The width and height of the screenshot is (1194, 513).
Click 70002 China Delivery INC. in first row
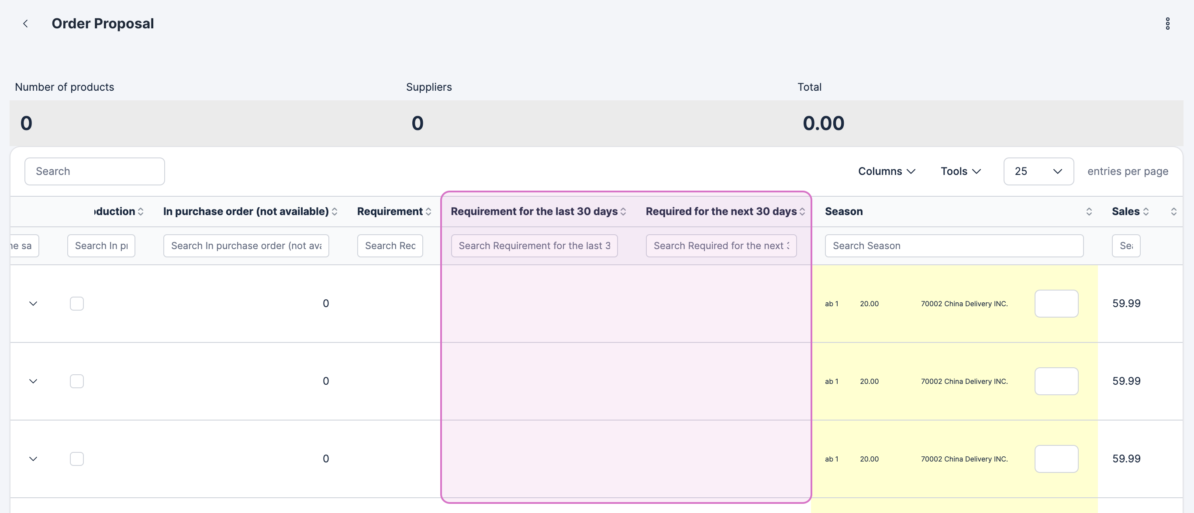coord(964,304)
